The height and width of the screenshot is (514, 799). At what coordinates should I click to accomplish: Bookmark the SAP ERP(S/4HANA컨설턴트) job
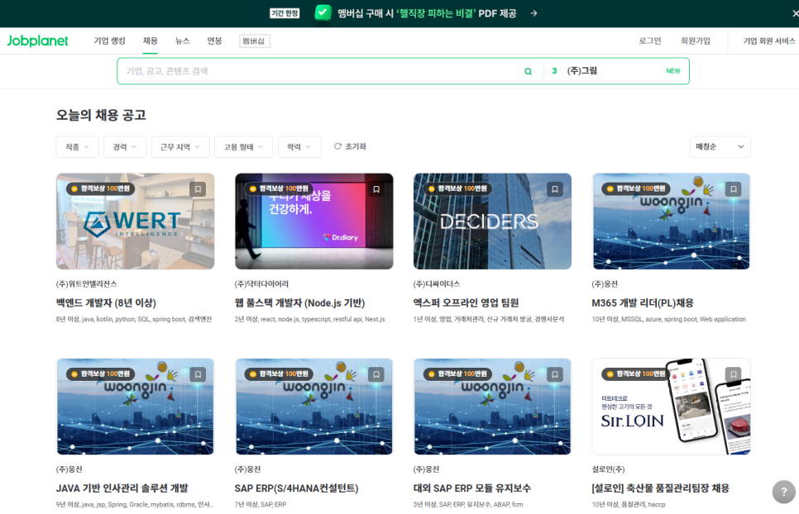(x=376, y=374)
